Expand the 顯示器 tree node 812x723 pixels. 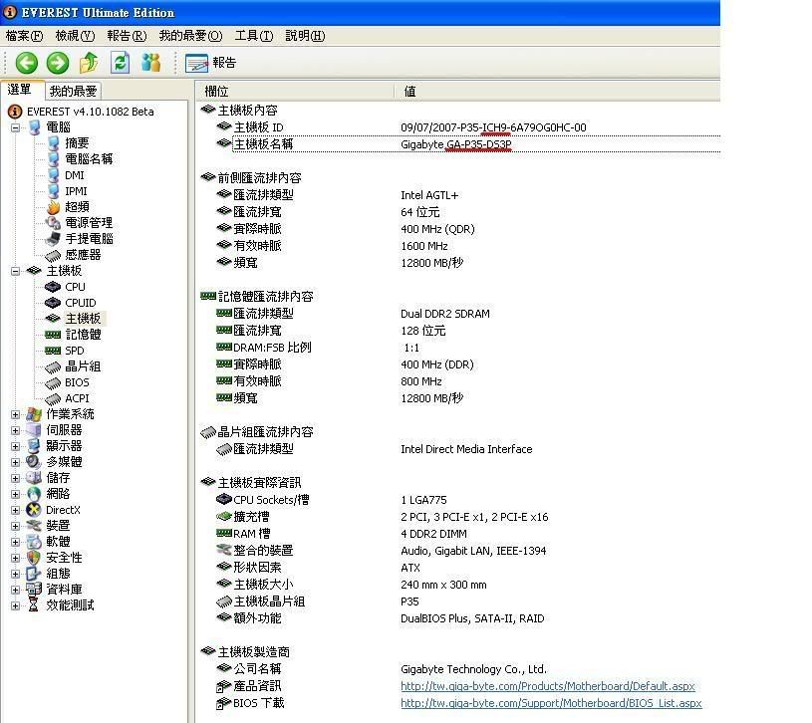click(x=16, y=446)
